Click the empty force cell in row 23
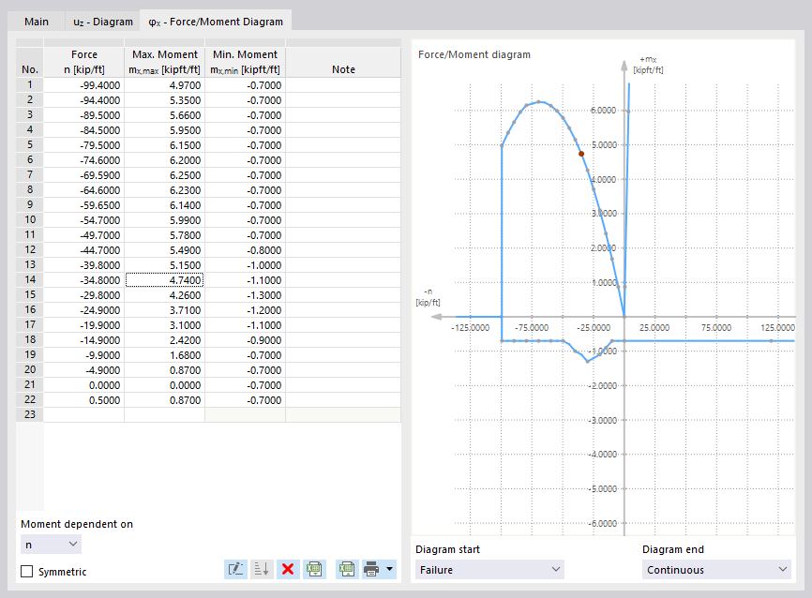 pyautogui.click(x=83, y=414)
